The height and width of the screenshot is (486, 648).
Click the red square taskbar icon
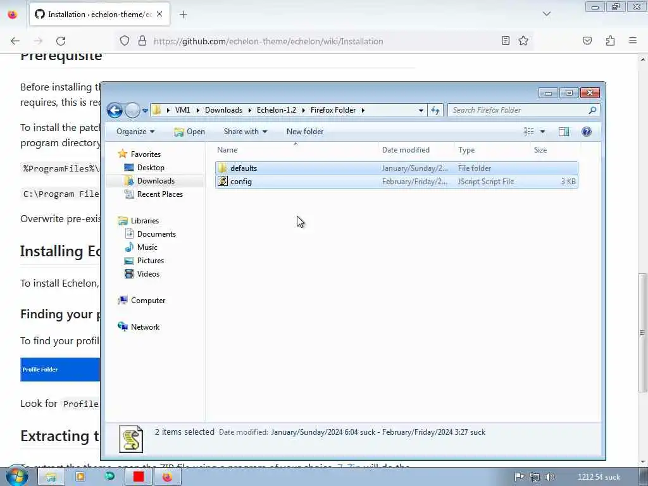pyautogui.click(x=139, y=477)
